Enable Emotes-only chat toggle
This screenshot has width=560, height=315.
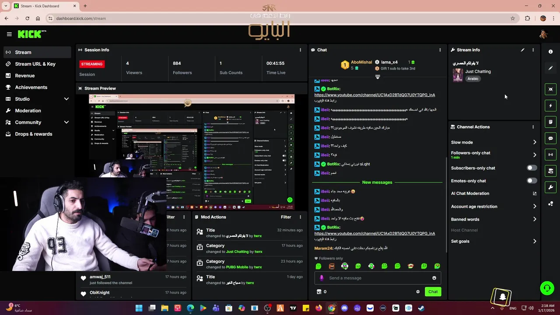coord(532,181)
